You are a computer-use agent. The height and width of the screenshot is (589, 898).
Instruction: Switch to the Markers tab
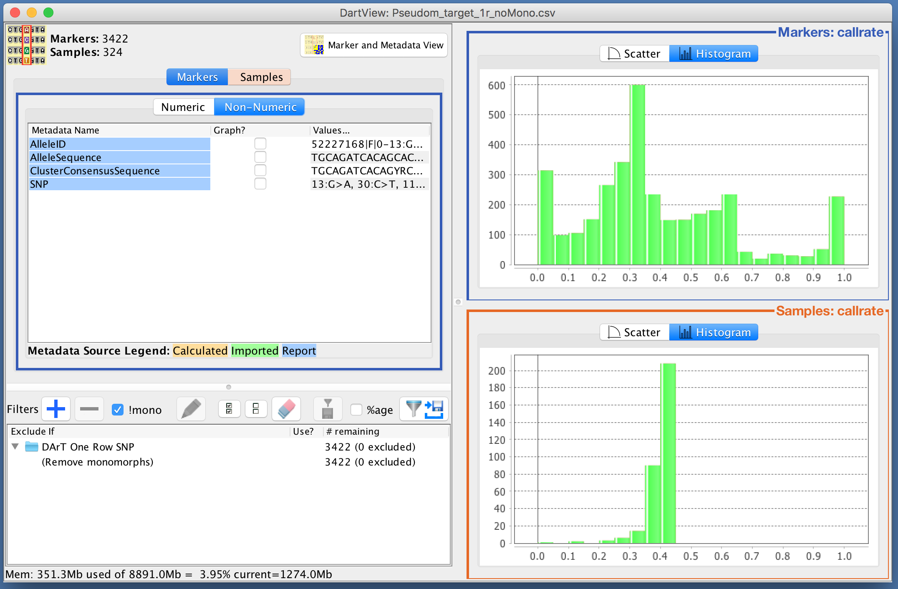[197, 77]
